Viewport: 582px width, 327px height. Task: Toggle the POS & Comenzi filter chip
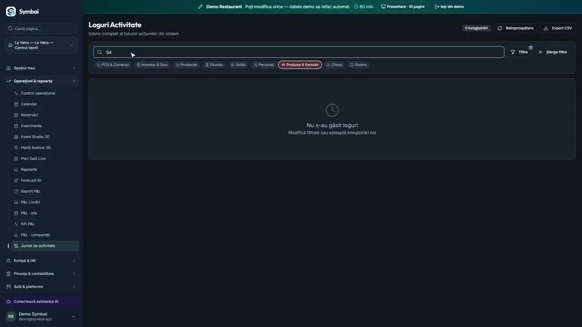tap(113, 65)
